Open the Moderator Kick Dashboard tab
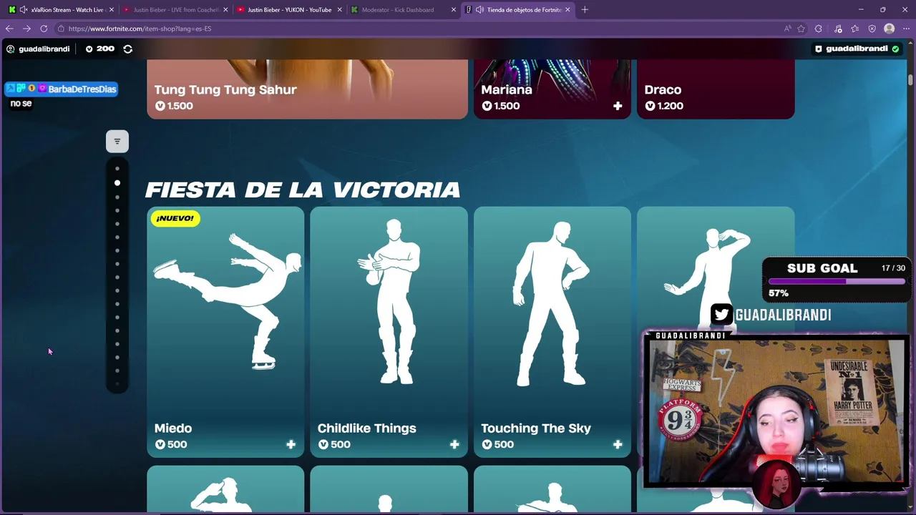This screenshot has width=916, height=515. pos(402,10)
